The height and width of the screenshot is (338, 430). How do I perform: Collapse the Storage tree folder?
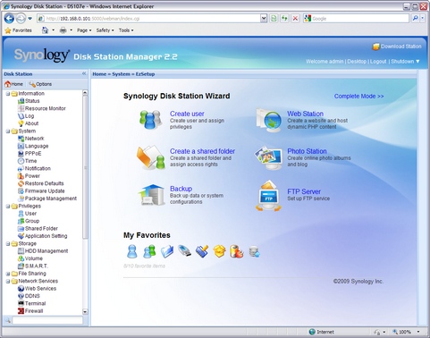[x=8, y=244]
